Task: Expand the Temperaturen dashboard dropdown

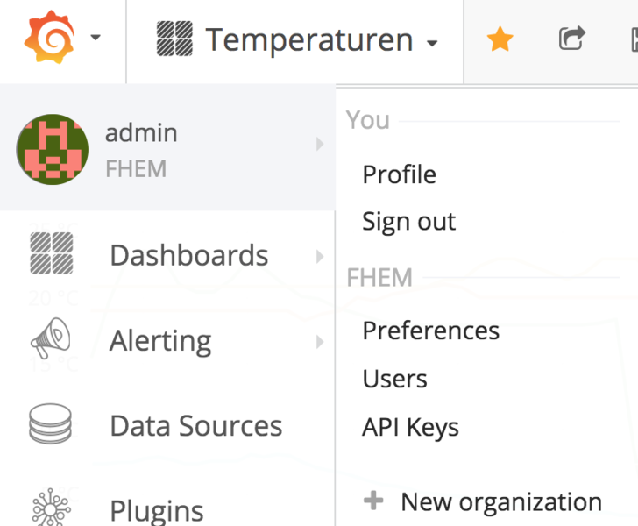Action: 432,43
